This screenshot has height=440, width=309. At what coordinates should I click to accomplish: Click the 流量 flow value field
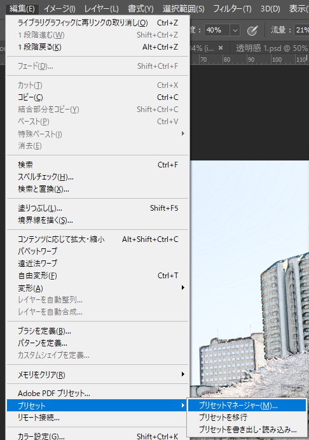pyautogui.click(x=302, y=30)
